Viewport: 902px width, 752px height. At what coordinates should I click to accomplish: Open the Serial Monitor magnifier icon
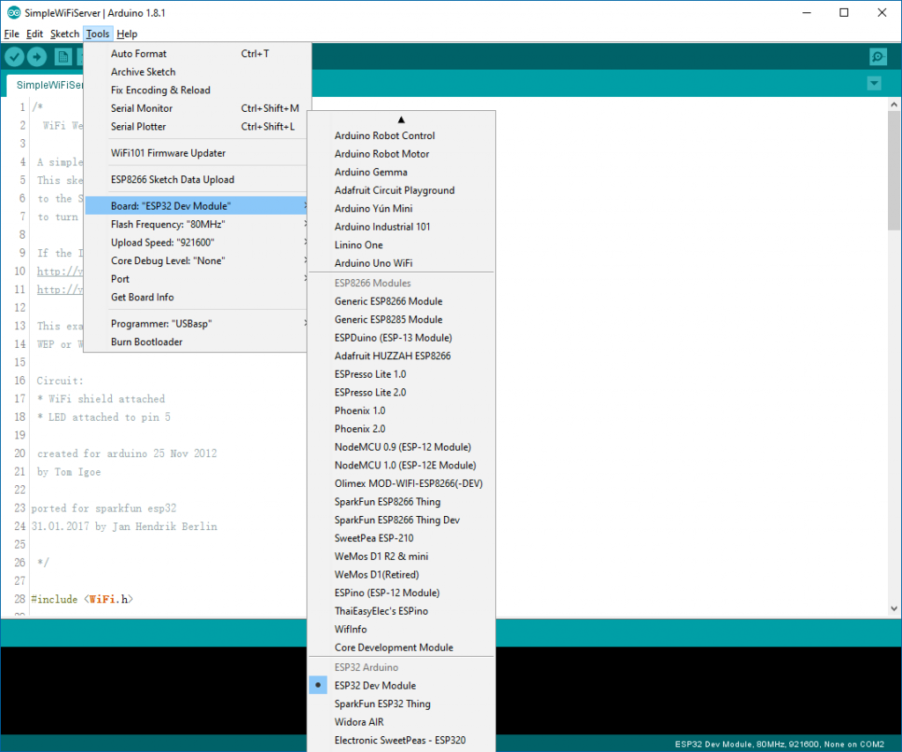click(878, 56)
